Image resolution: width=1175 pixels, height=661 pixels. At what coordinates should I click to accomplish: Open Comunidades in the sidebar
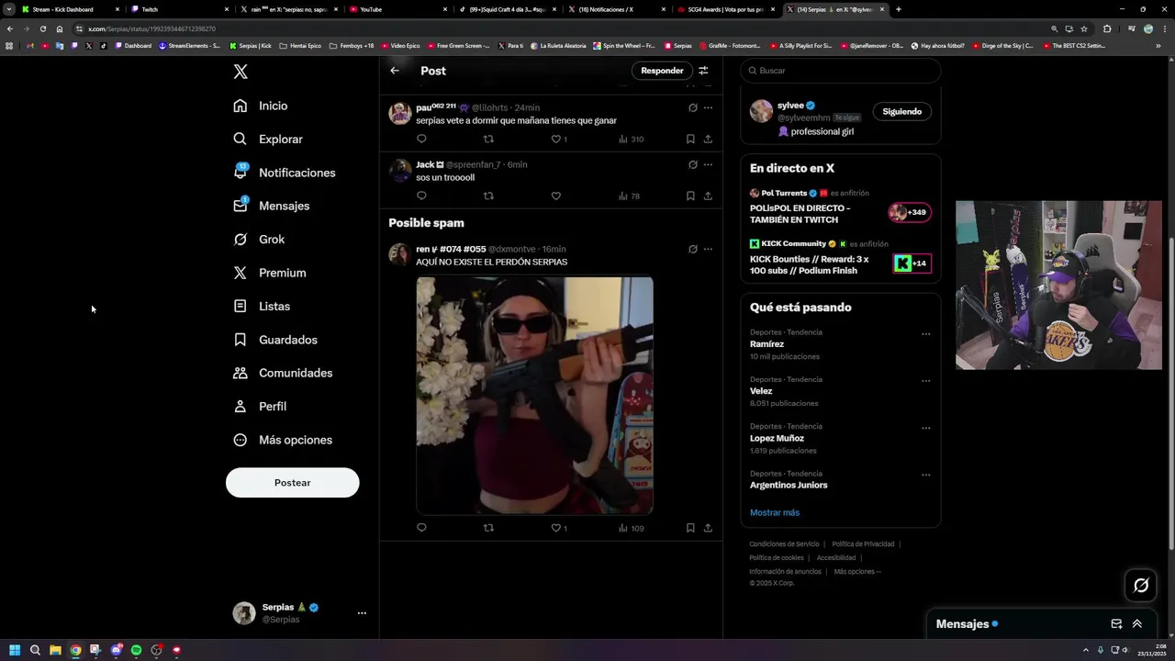pos(283,373)
